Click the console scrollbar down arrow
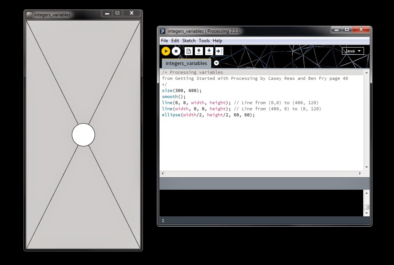This screenshot has width=394, height=265. pos(367,213)
